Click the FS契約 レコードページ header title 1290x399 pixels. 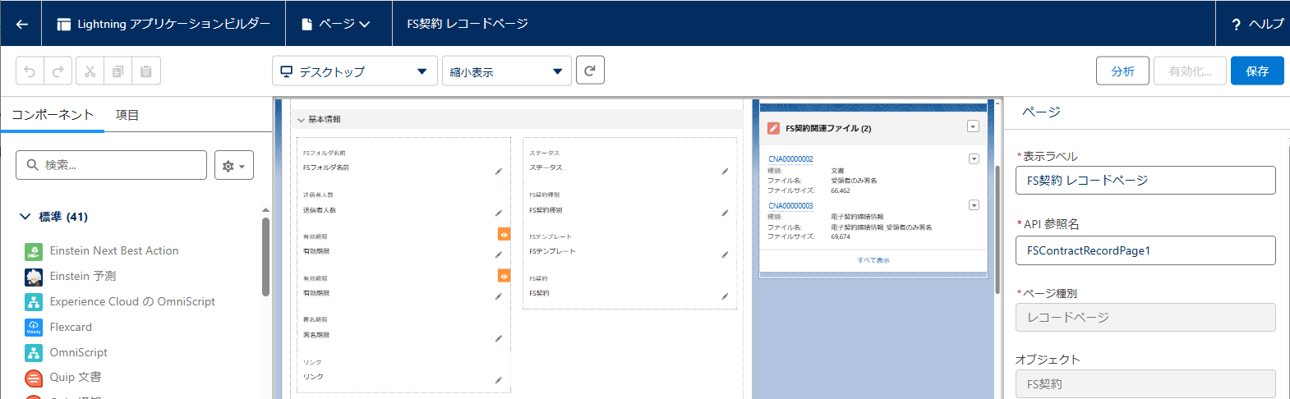[468, 24]
